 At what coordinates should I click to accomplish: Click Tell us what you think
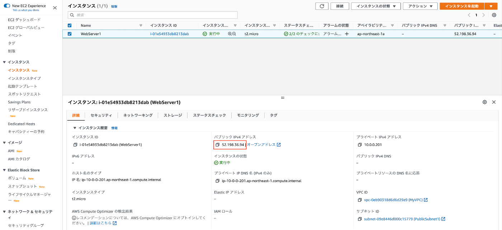pyautogui.click(x=26, y=10)
